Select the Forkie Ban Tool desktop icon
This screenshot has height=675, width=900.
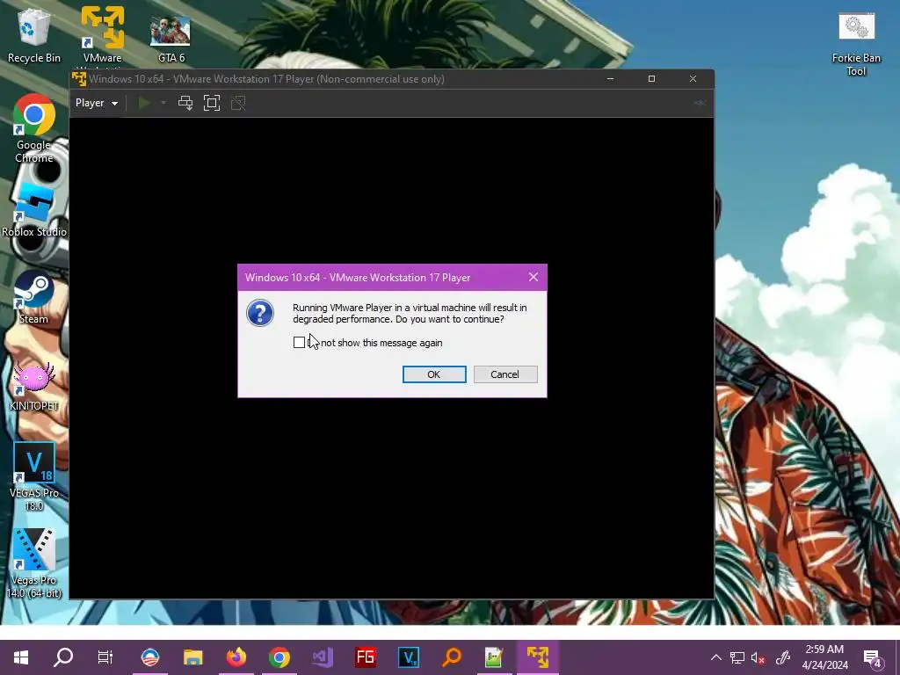coord(856,45)
